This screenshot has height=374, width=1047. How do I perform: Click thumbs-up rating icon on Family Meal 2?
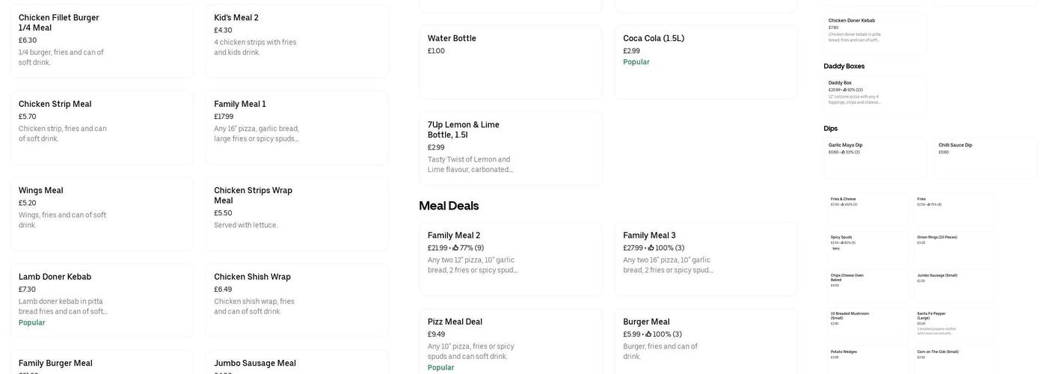coord(455,248)
